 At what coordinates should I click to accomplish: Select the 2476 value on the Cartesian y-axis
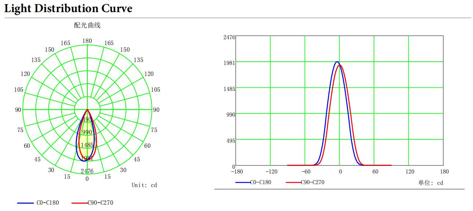point(229,37)
